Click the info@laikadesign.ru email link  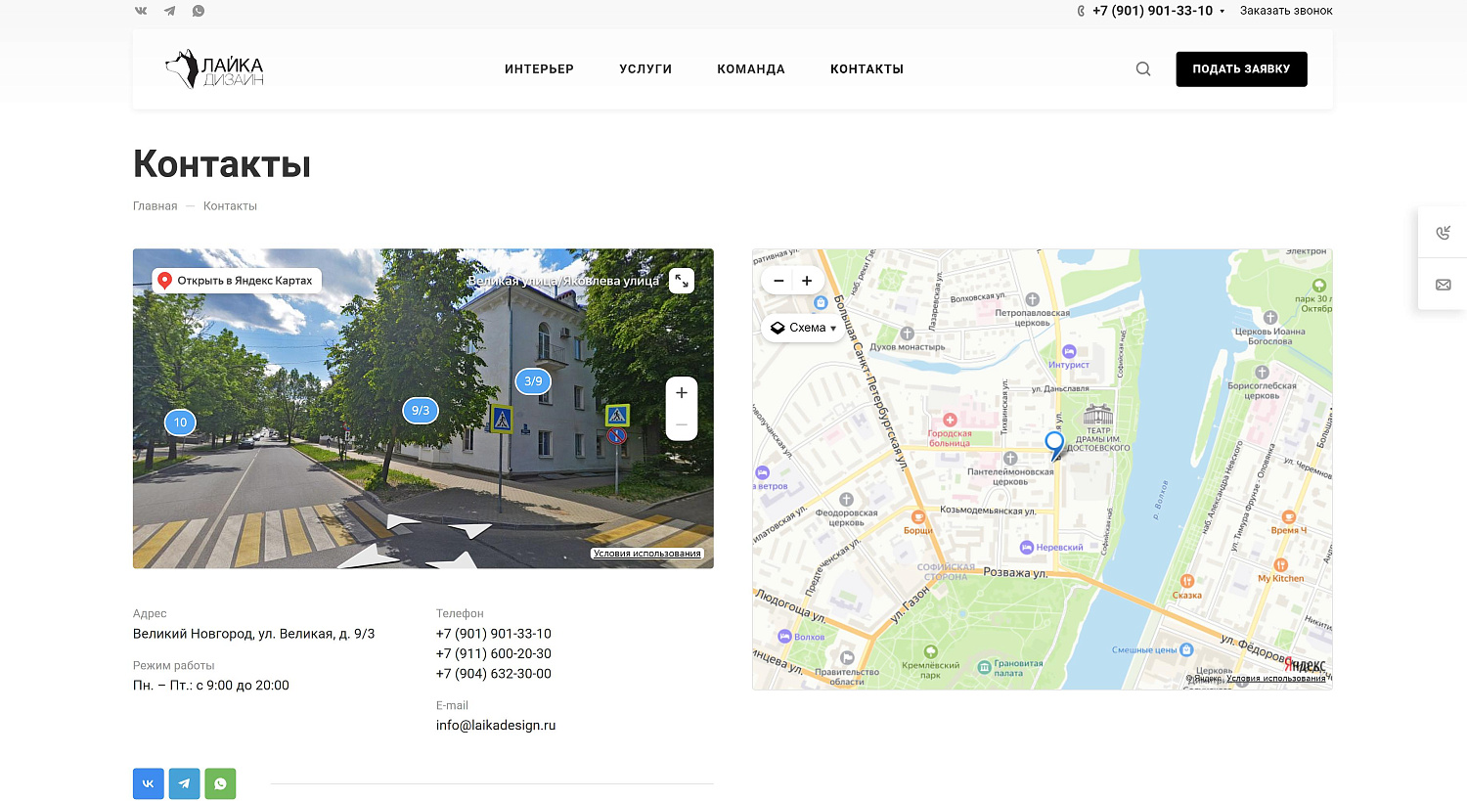496,726
